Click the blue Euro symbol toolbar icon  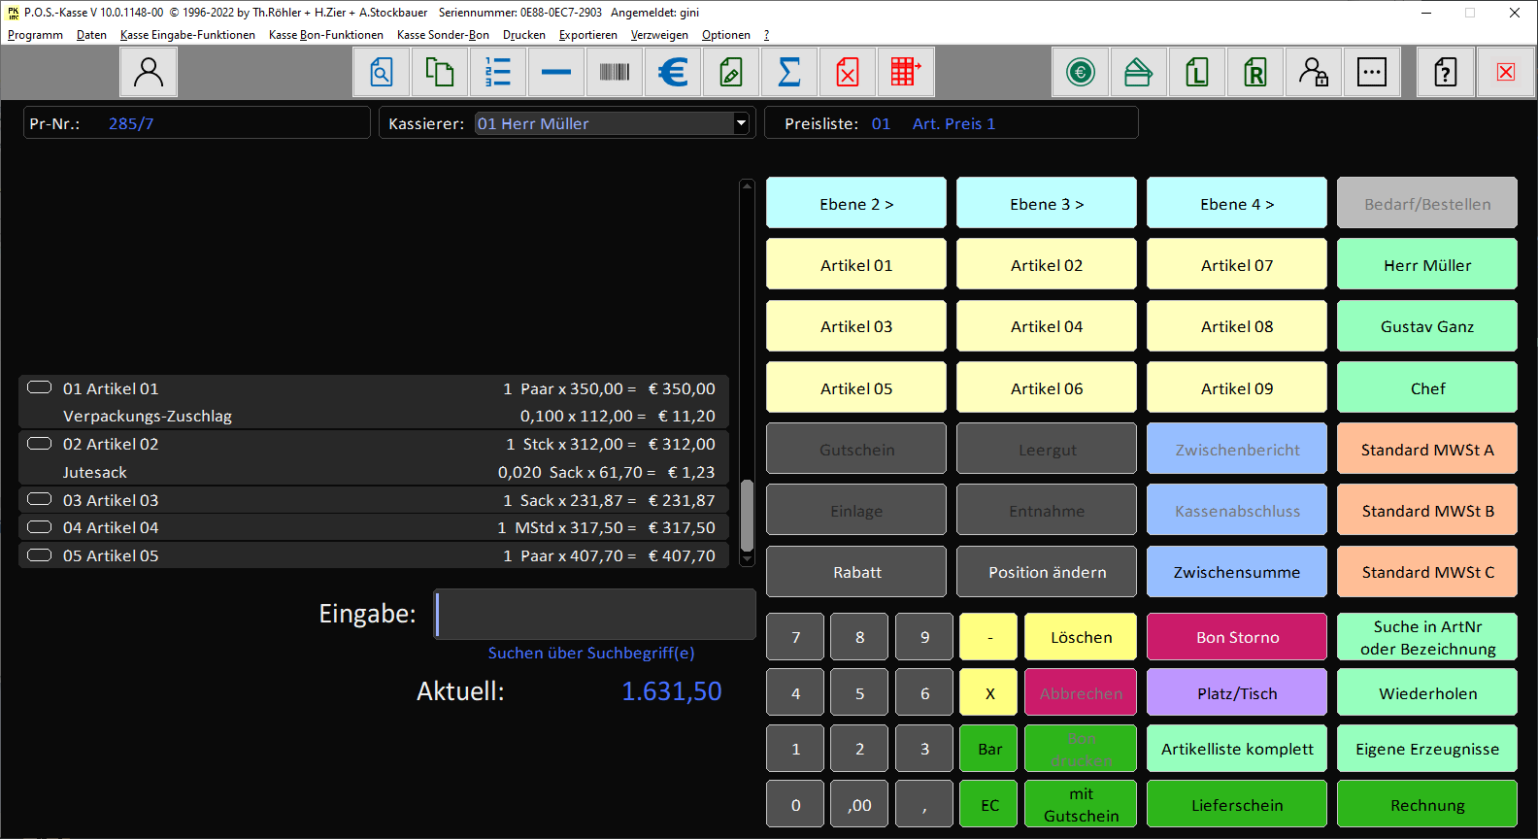pyautogui.click(x=673, y=72)
